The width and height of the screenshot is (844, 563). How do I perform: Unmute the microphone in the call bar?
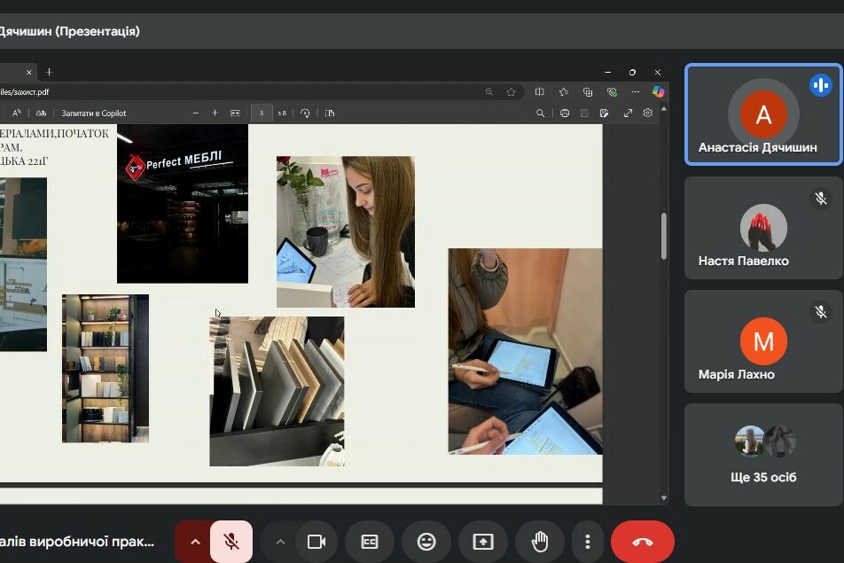[x=231, y=542]
